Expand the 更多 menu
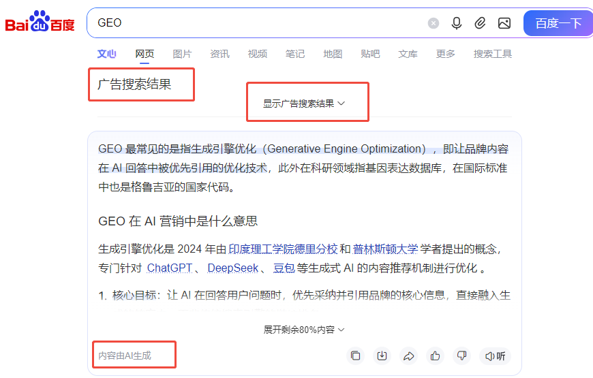The height and width of the screenshot is (378, 593). (446, 54)
